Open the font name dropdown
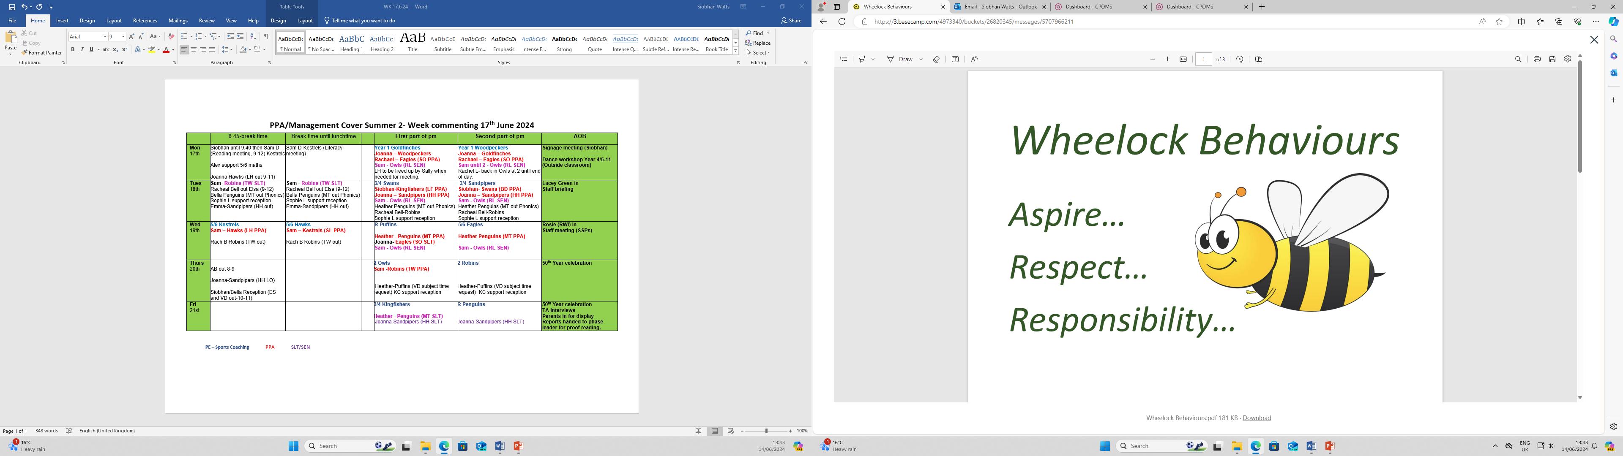Screen dimensions: 1623x456 tap(104, 37)
